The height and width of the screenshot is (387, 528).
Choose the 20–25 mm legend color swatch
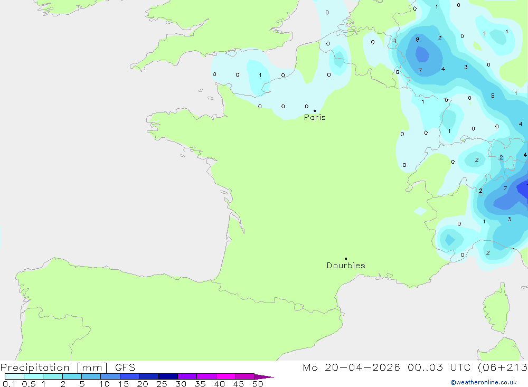[148, 376]
